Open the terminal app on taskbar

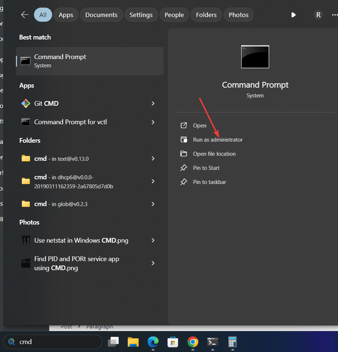point(212,342)
